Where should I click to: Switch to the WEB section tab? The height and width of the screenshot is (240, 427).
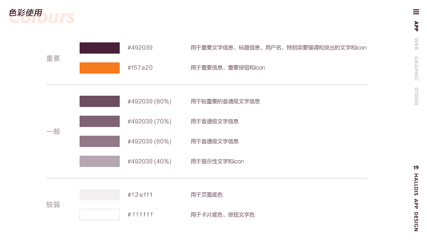[416, 44]
